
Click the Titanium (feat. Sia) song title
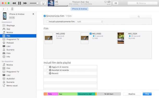tap(81, 2)
